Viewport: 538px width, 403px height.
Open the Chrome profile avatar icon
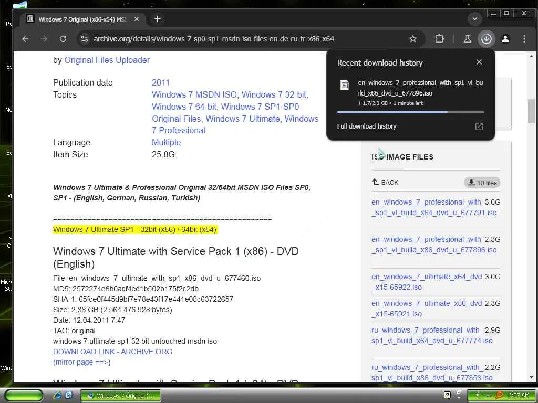[505, 39]
